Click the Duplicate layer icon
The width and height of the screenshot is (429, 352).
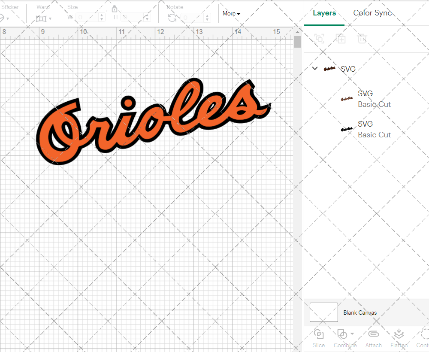pyautogui.click(x=341, y=39)
